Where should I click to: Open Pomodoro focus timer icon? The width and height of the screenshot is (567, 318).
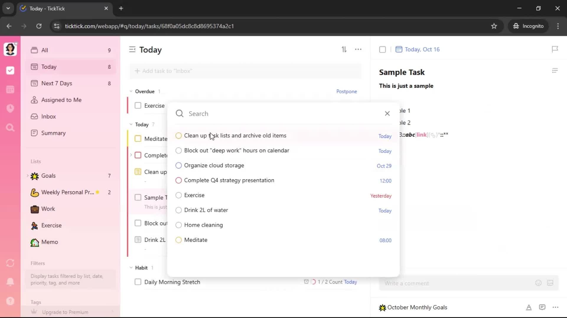[10, 108]
